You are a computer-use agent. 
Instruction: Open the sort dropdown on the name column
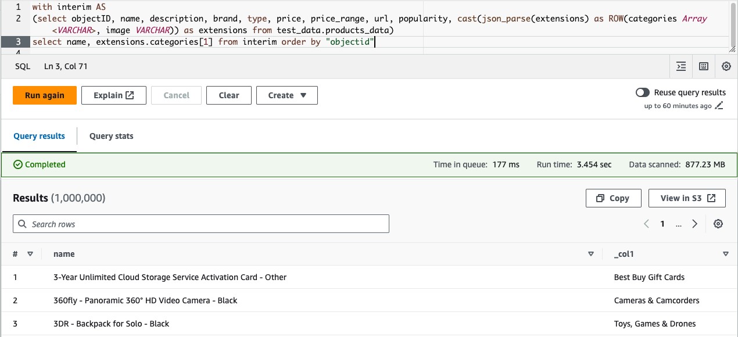(591, 254)
